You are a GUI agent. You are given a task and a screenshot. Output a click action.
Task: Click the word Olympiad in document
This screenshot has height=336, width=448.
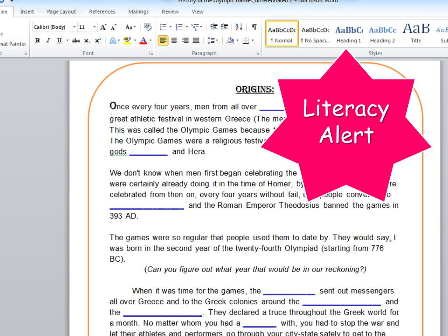[301, 248]
